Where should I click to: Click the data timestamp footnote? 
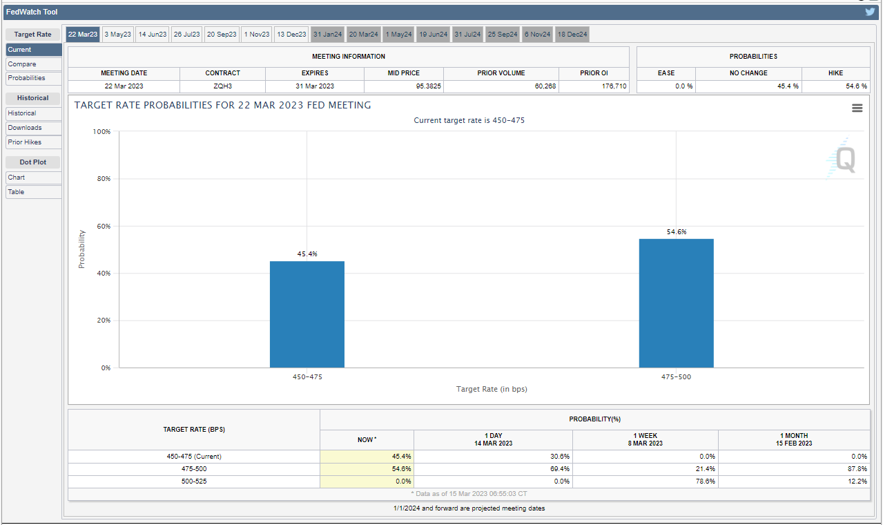469,494
